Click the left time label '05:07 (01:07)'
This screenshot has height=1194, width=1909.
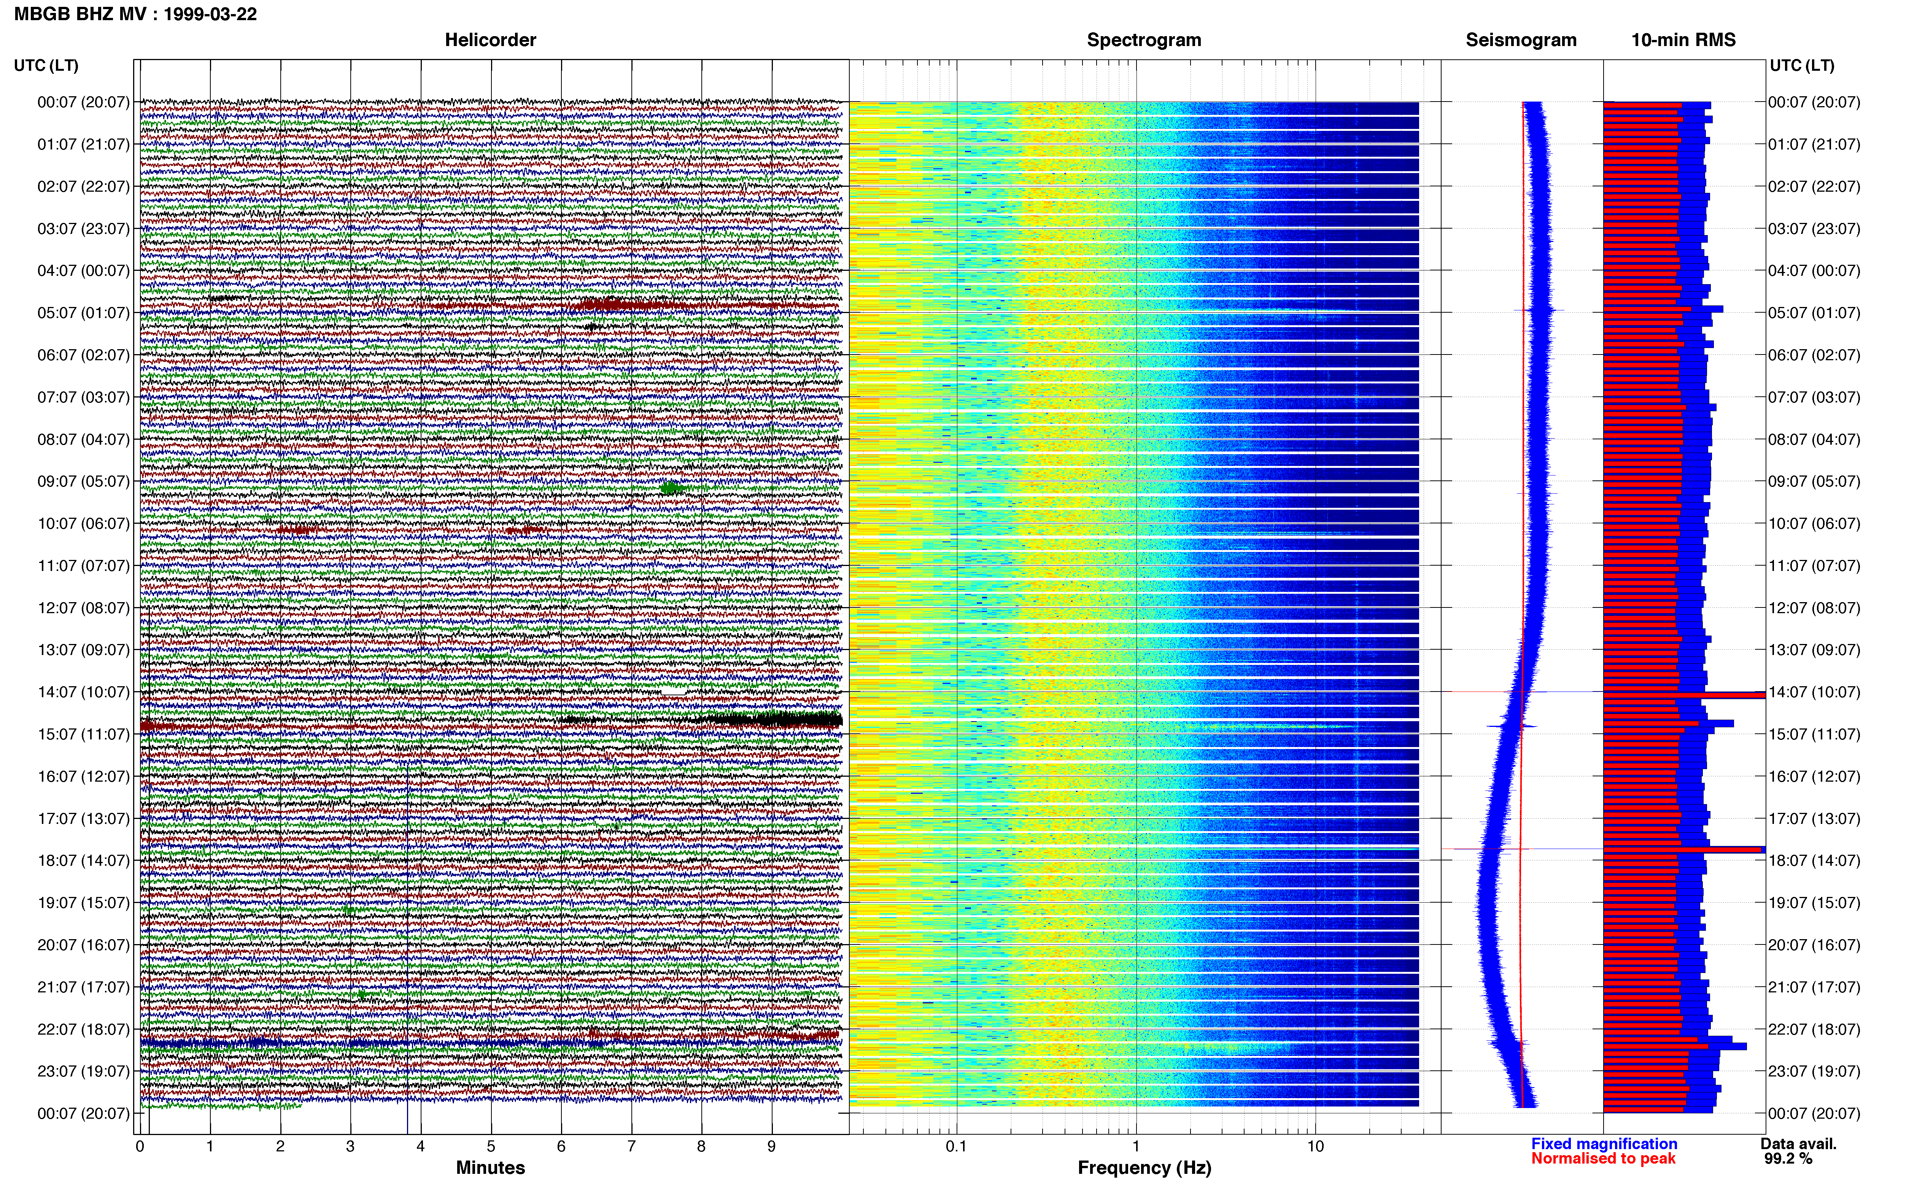(x=84, y=313)
